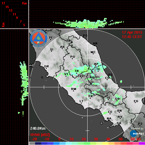The width and height of the screenshot is (145, 145).
Task: Click the HVMI [dBZ] legend label
Action: (x=40, y=135)
